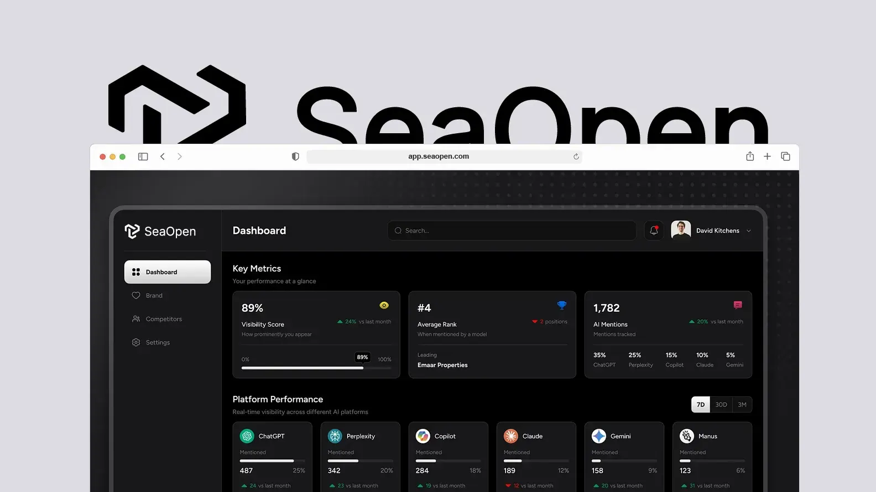
Task: Click the eye icon on Visibility Score card
Action: point(384,305)
